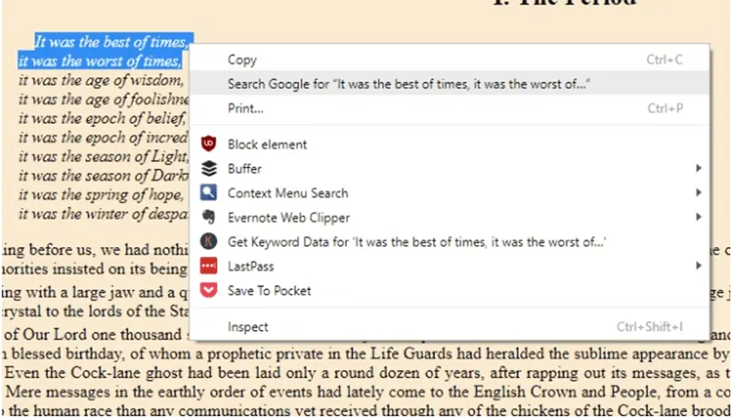731x418 pixels.
Task: Click the Buffer stacked layers icon
Action: coord(208,169)
